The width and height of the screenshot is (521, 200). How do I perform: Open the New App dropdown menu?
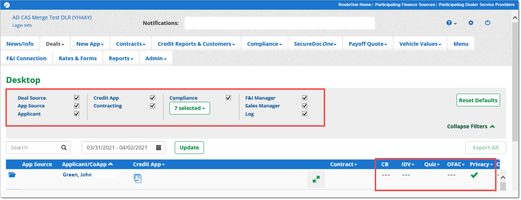[x=90, y=44]
